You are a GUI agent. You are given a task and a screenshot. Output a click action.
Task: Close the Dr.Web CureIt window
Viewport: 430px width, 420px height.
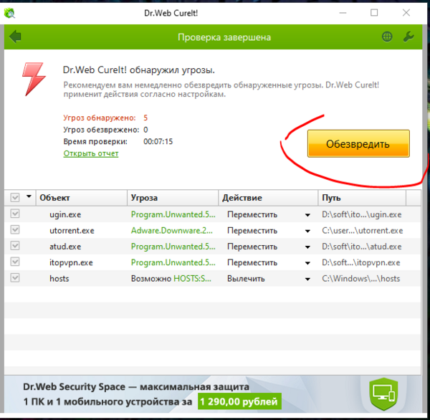[406, 13]
